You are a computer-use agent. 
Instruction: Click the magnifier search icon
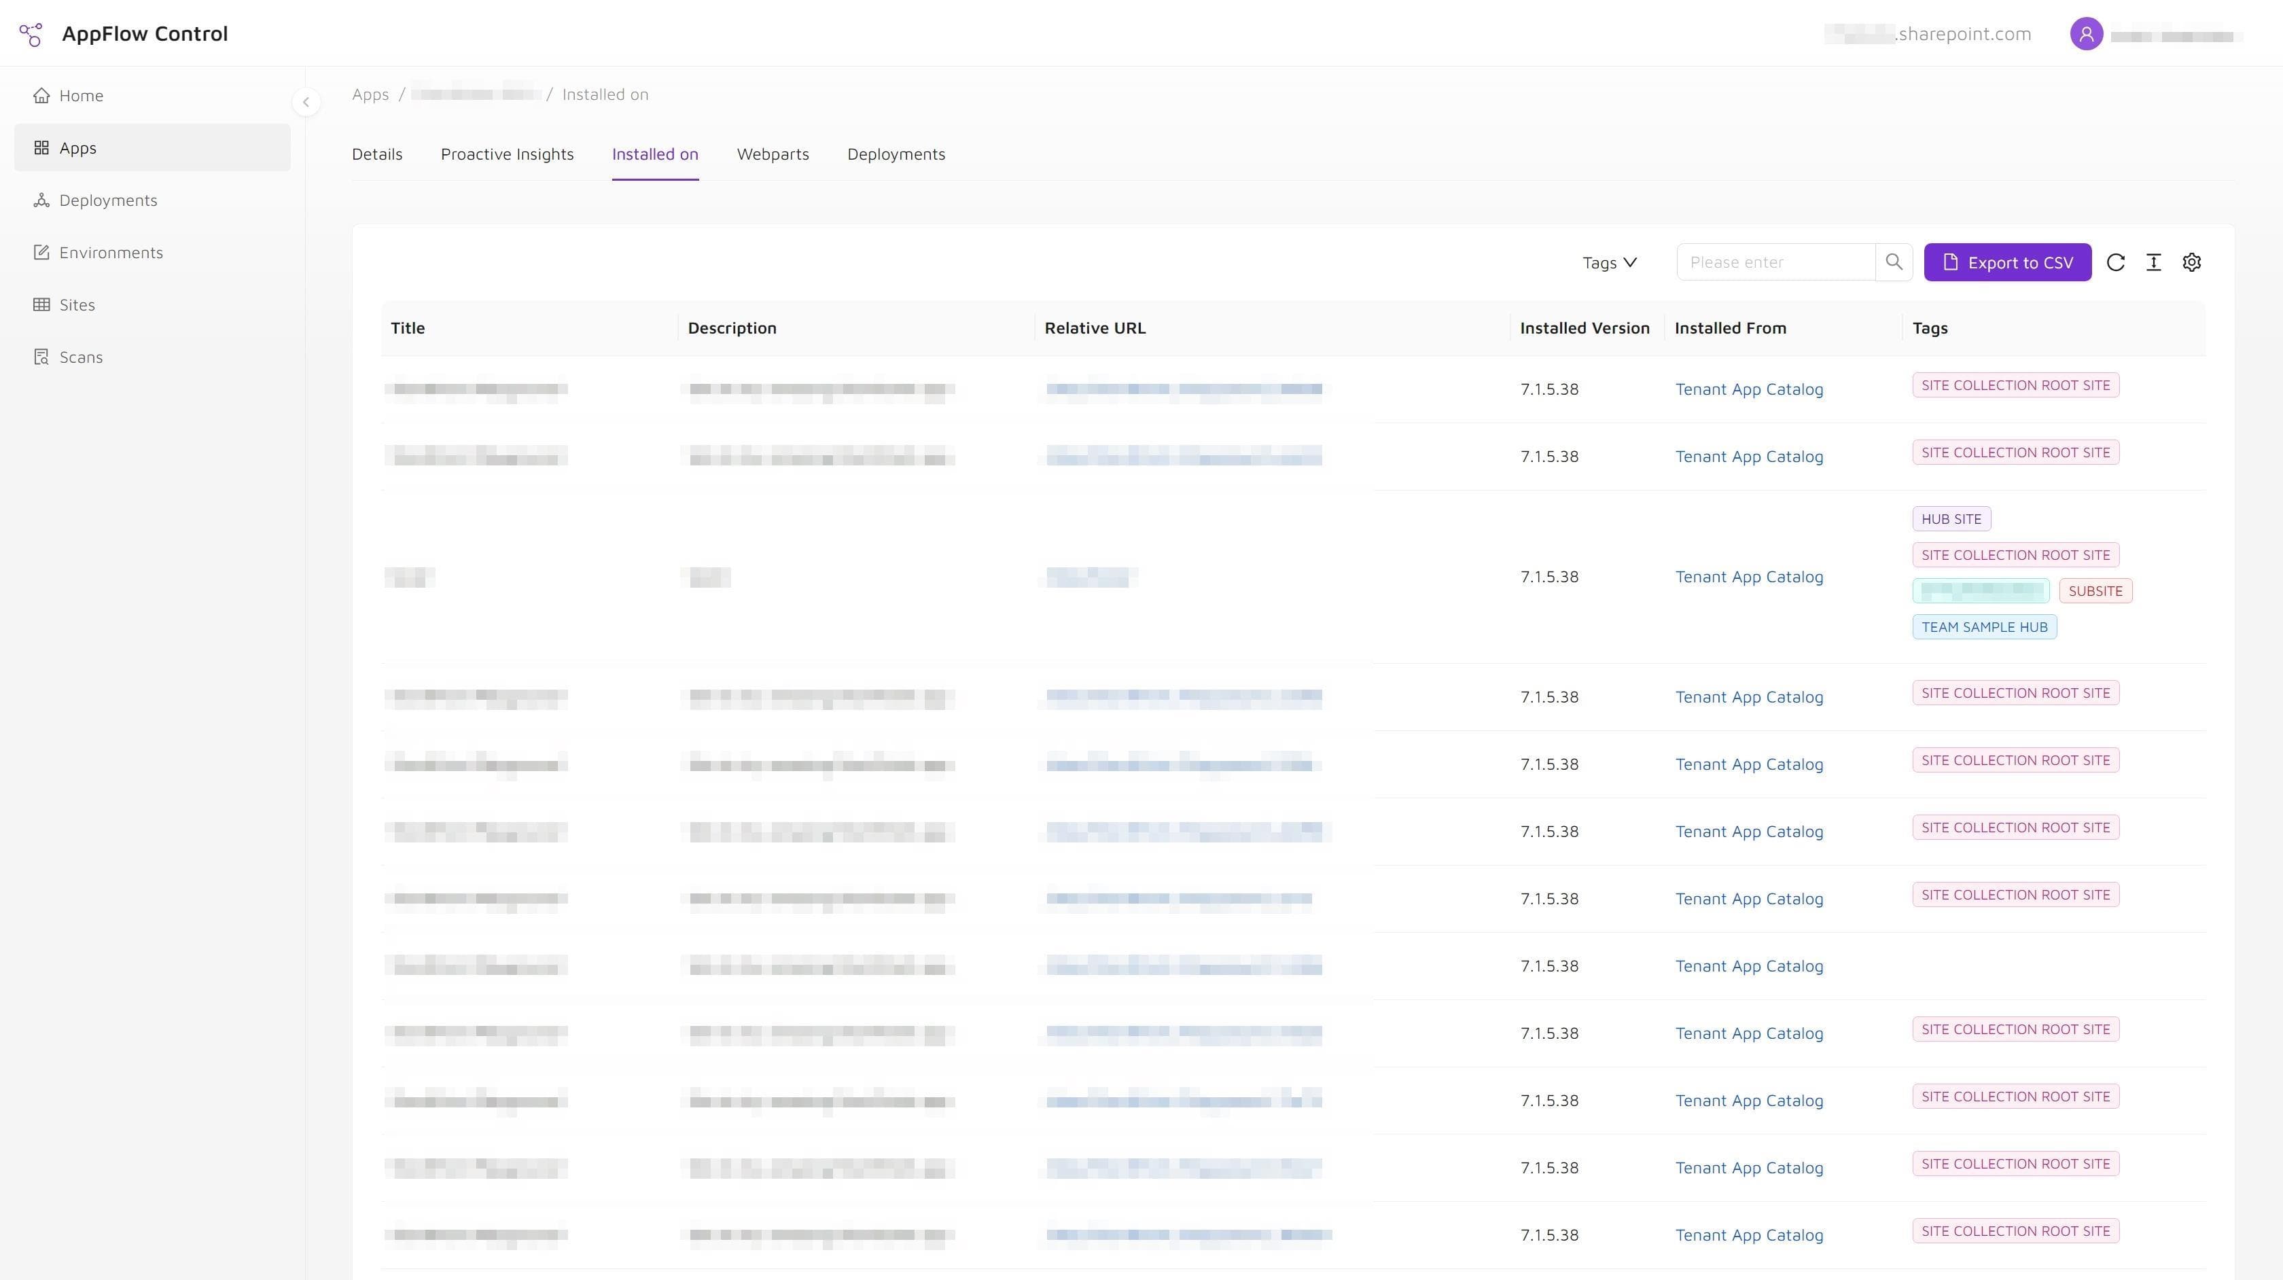pyautogui.click(x=1894, y=262)
